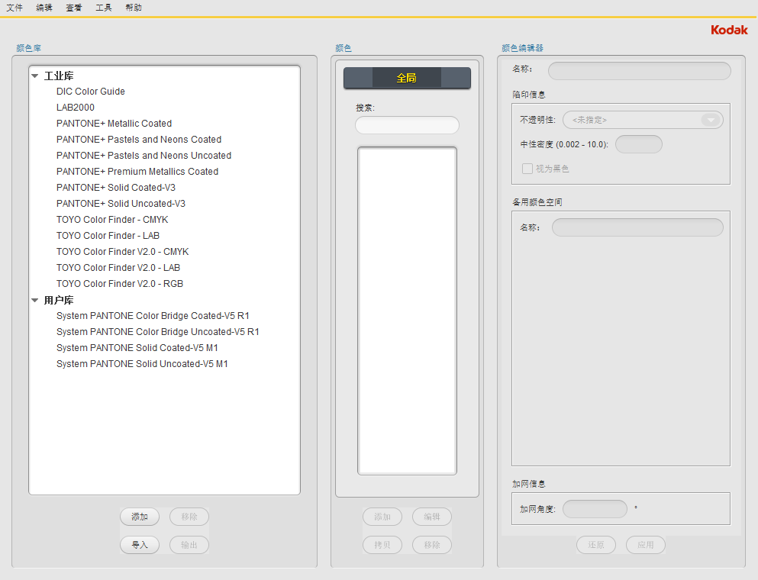Click the 添加 button under color library

(140, 517)
